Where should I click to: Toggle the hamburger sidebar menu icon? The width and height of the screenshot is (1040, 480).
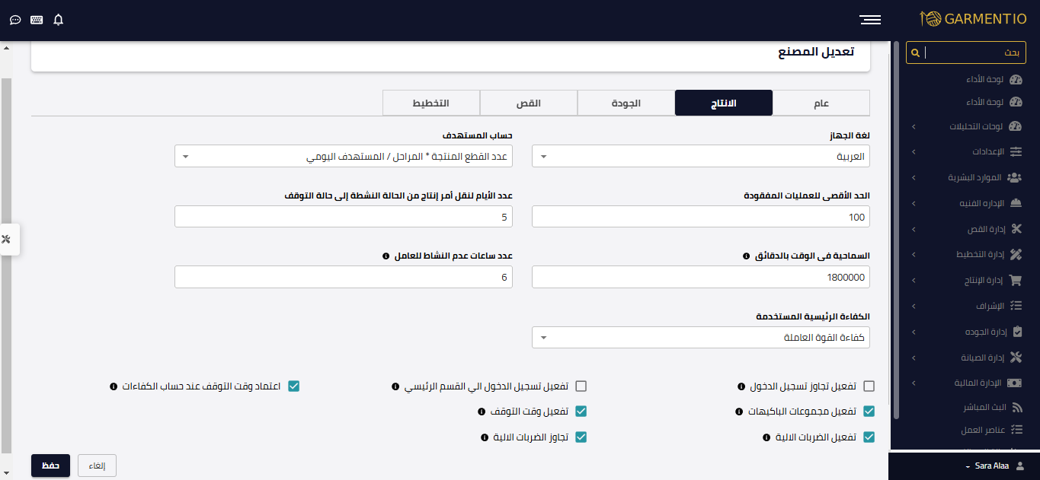pyautogui.click(x=870, y=20)
